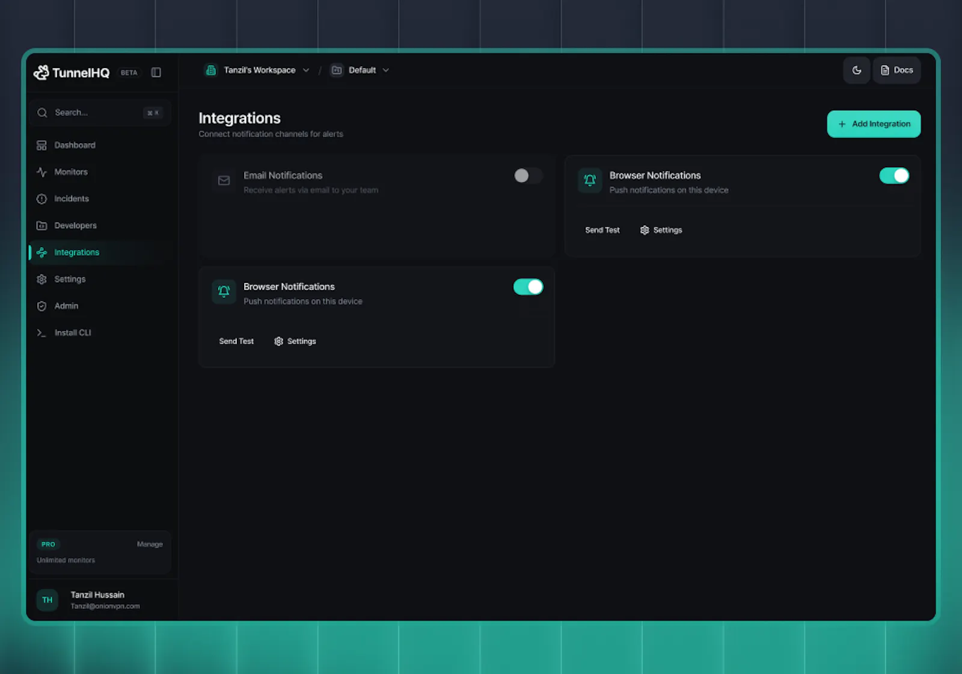The image size is (962, 674).
Task: Click the BETA badge
Action: (x=129, y=73)
